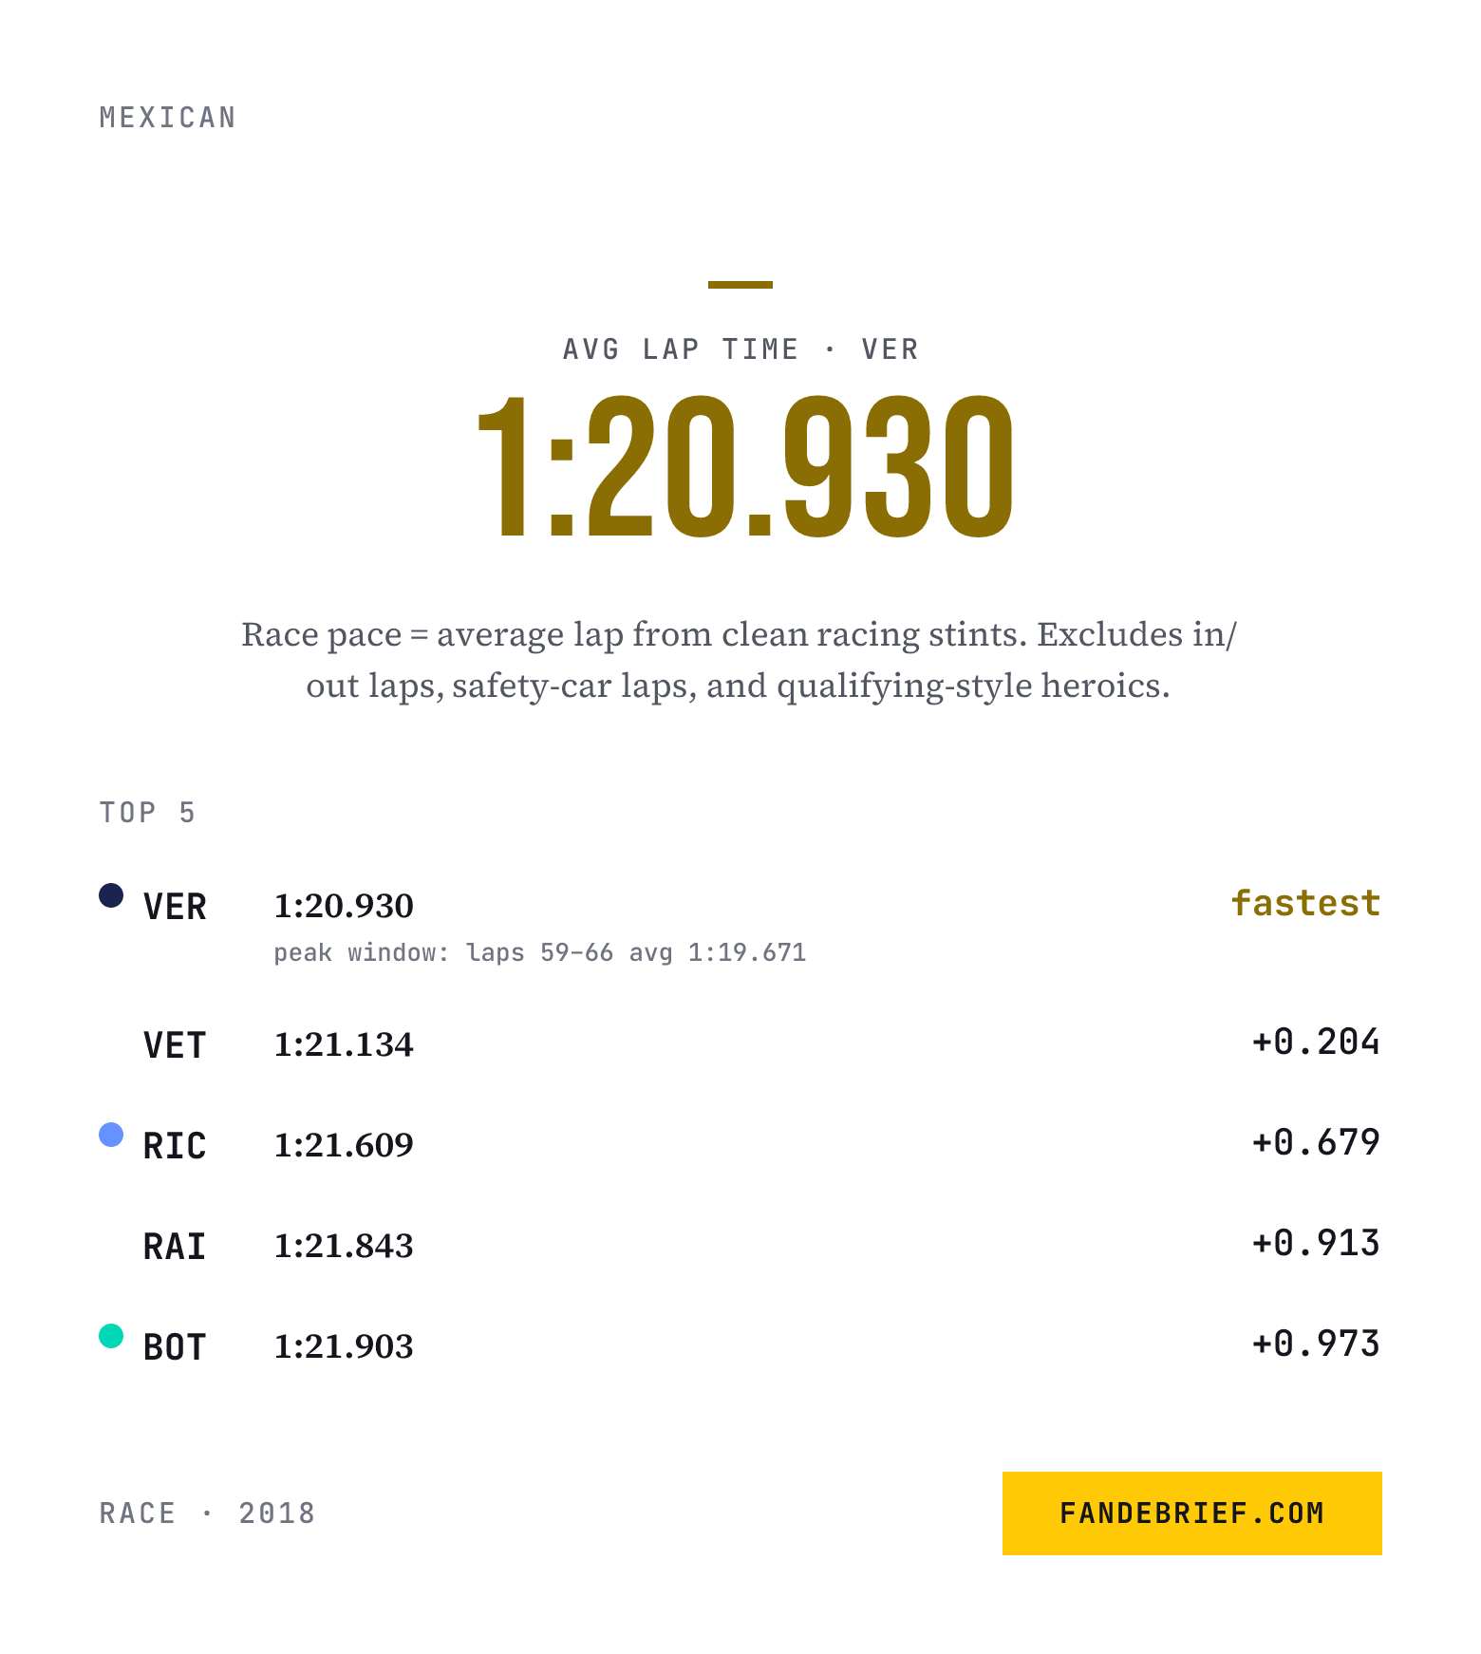1481x1654 pixels.
Task: Select the VER driver row label
Action: point(175,907)
